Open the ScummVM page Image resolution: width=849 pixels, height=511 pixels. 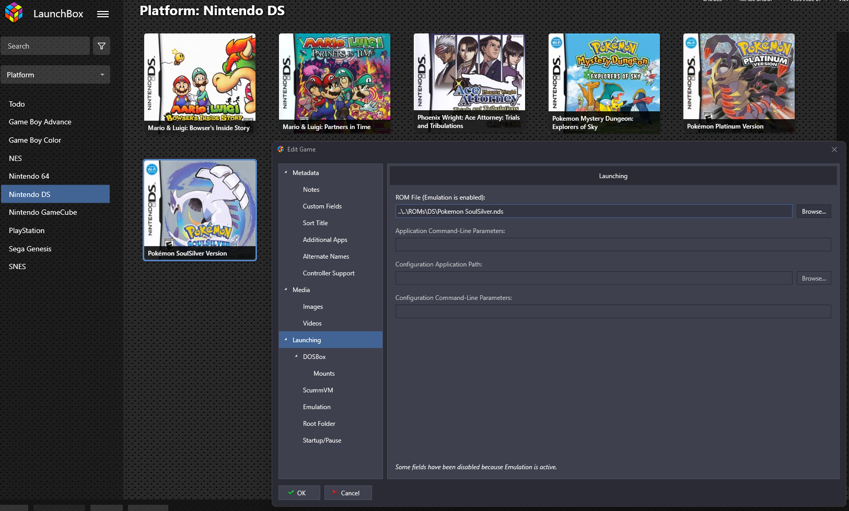318,390
